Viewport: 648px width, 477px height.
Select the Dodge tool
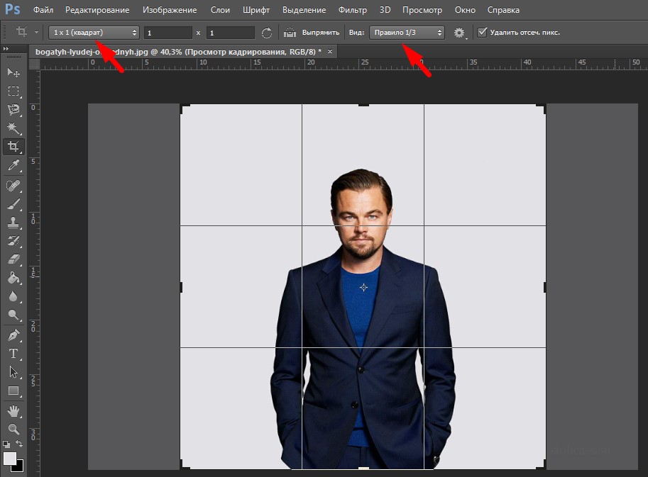(13, 315)
